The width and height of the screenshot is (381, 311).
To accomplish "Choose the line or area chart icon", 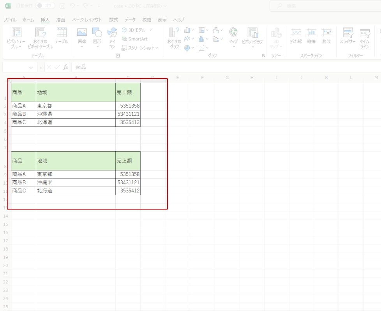I will click(187, 39).
